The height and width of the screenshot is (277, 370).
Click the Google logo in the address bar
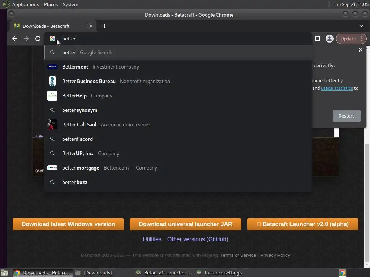(x=52, y=39)
